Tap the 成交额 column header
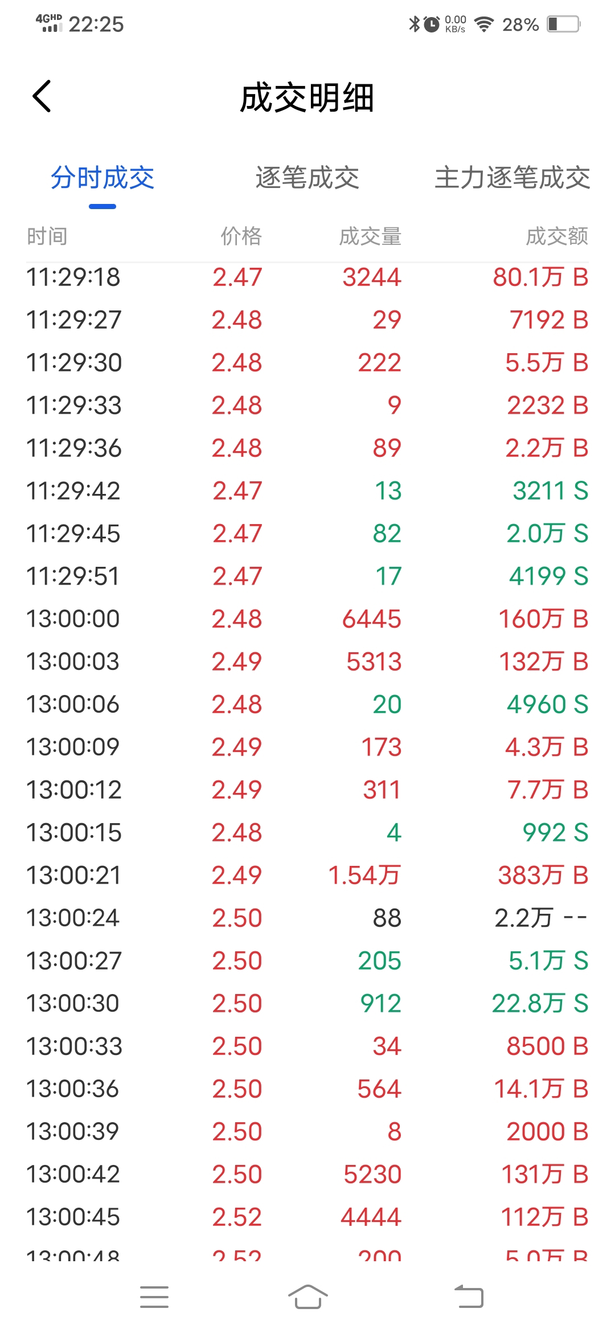This screenshot has width=615, height=1333. [557, 236]
